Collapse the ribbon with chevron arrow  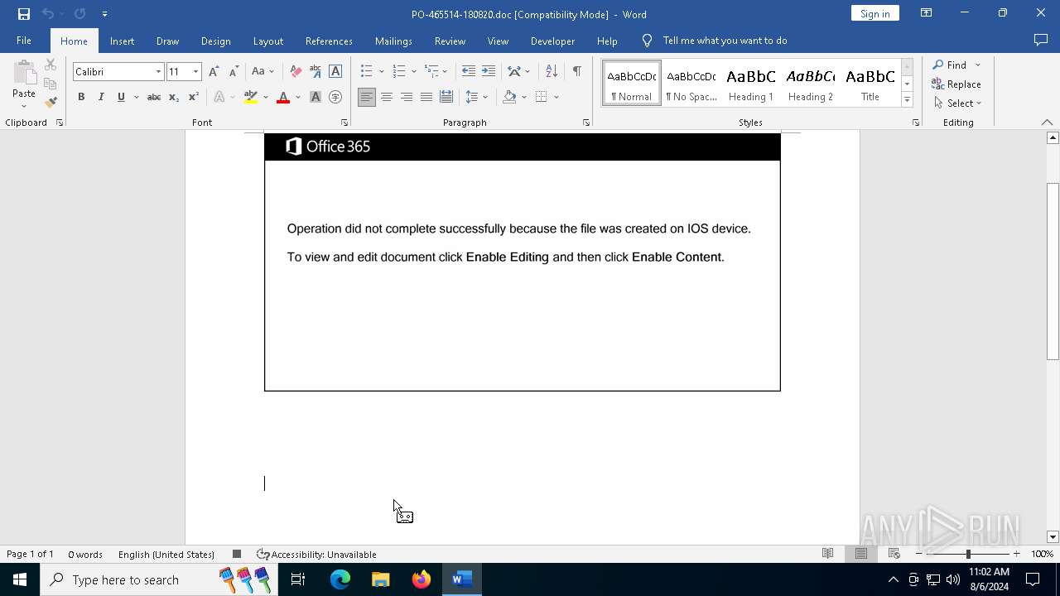(x=1047, y=123)
